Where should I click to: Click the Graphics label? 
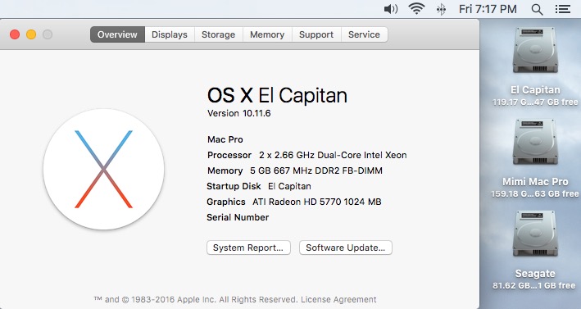(x=226, y=202)
